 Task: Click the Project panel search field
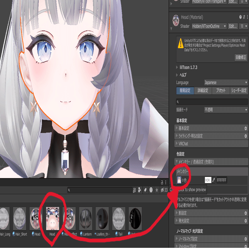point(100,190)
